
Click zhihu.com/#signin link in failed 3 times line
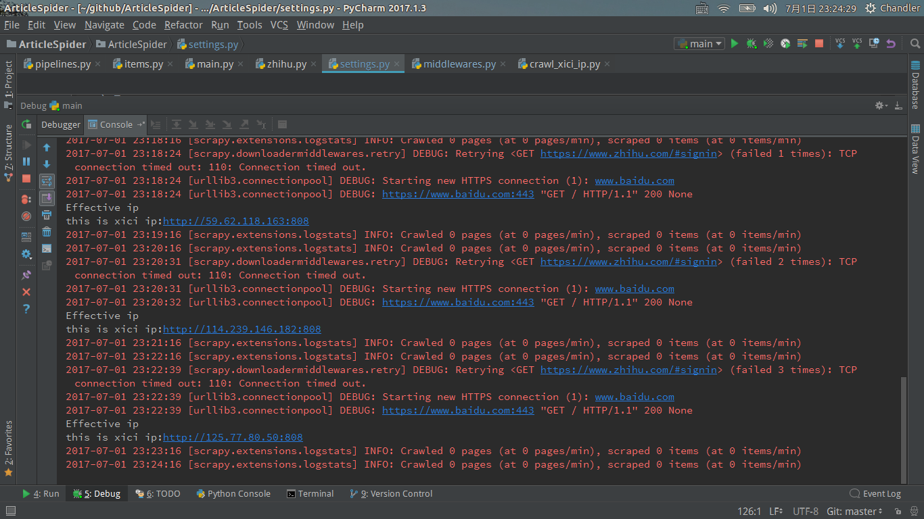click(x=628, y=370)
